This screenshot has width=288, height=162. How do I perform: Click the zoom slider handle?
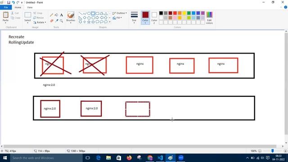coord(273,151)
